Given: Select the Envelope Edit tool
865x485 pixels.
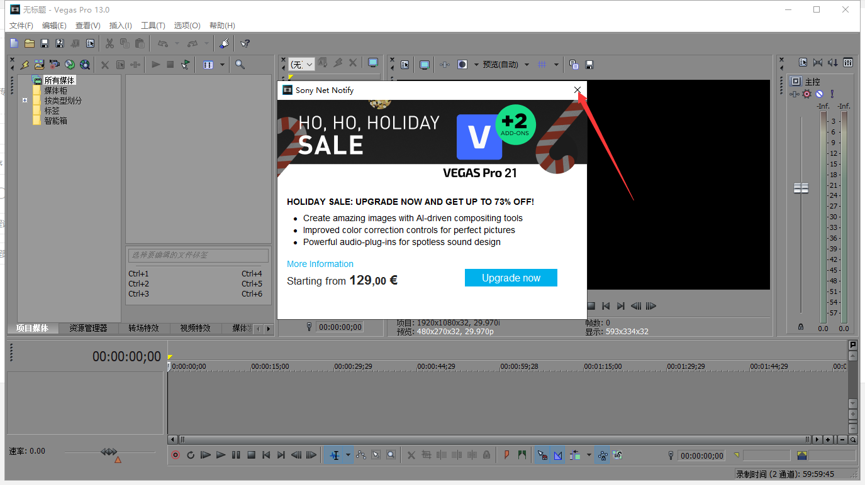Looking at the screenshot, I should tap(360, 455).
